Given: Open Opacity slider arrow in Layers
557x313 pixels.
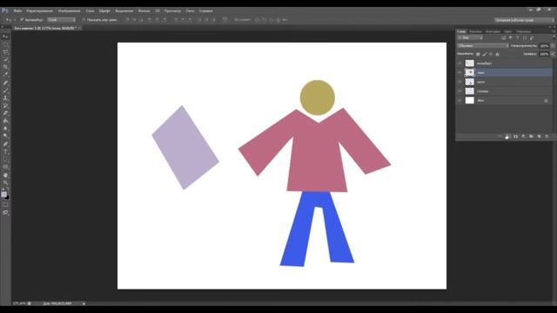Looking at the screenshot, I should pyautogui.click(x=553, y=46).
